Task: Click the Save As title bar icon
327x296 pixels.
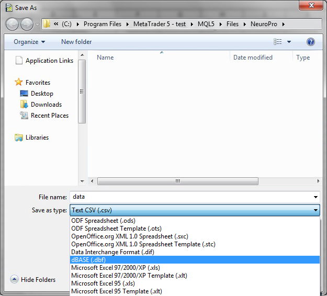Action: (x=9, y=8)
